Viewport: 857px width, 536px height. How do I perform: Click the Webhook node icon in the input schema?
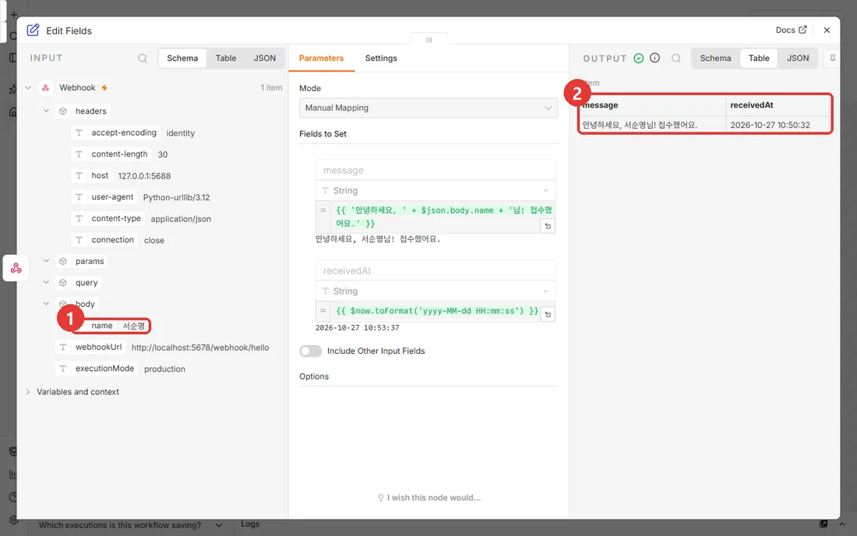point(46,87)
